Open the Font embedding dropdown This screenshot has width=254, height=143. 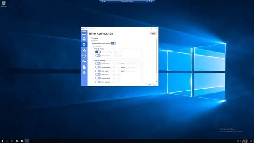tap(115, 67)
